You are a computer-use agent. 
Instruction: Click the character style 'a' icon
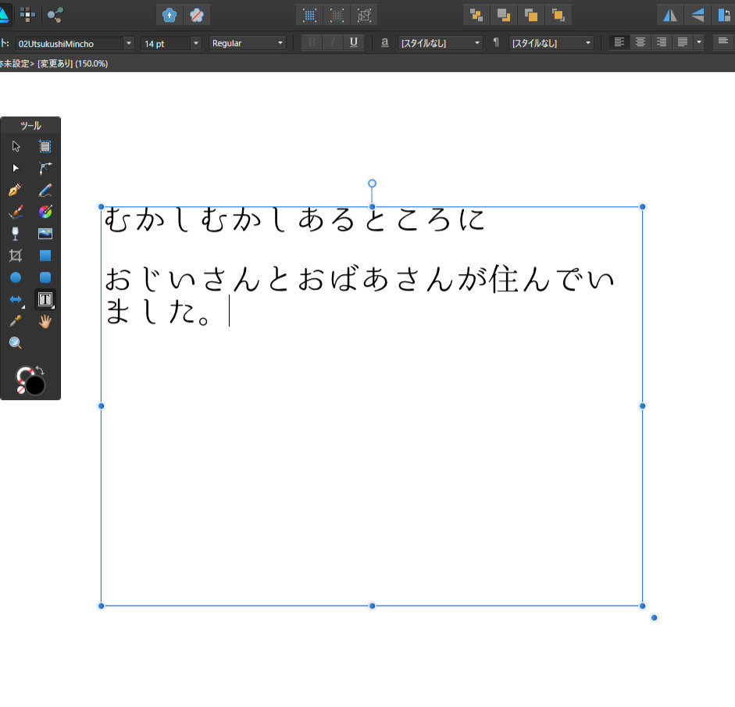pos(385,43)
